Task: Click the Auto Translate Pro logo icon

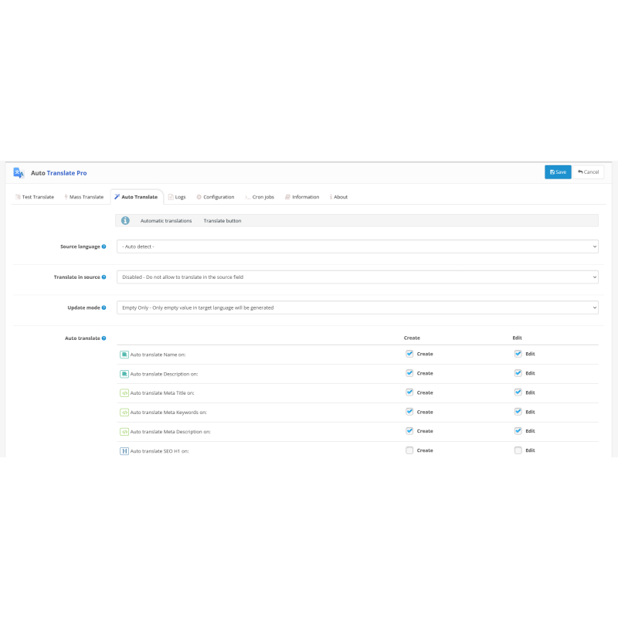Action: pos(17,172)
